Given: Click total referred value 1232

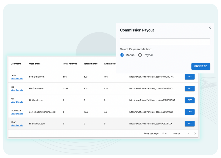Looking at the screenshot, I should (65, 88).
